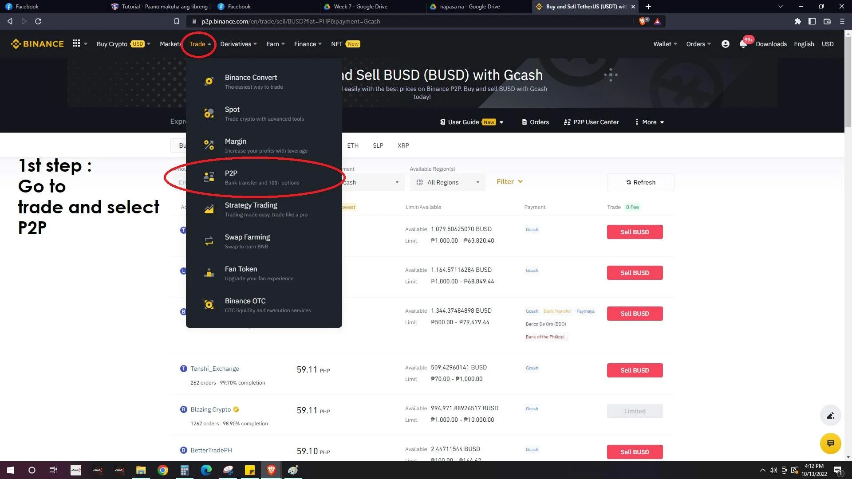Click the Binance OTC icon
Viewport: 852px width, 479px height.
pos(209,305)
